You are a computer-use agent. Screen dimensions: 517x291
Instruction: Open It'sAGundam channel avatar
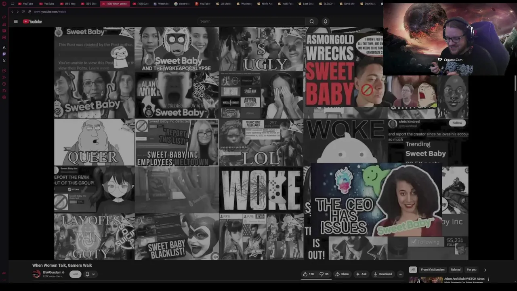36,274
